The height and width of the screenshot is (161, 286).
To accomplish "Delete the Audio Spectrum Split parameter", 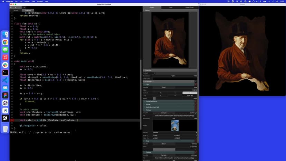I will 196,107.
